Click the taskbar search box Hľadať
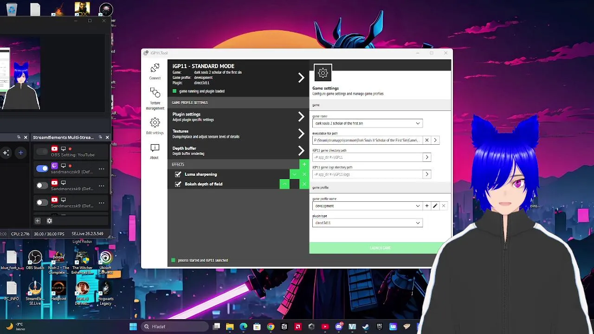 point(175,327)
